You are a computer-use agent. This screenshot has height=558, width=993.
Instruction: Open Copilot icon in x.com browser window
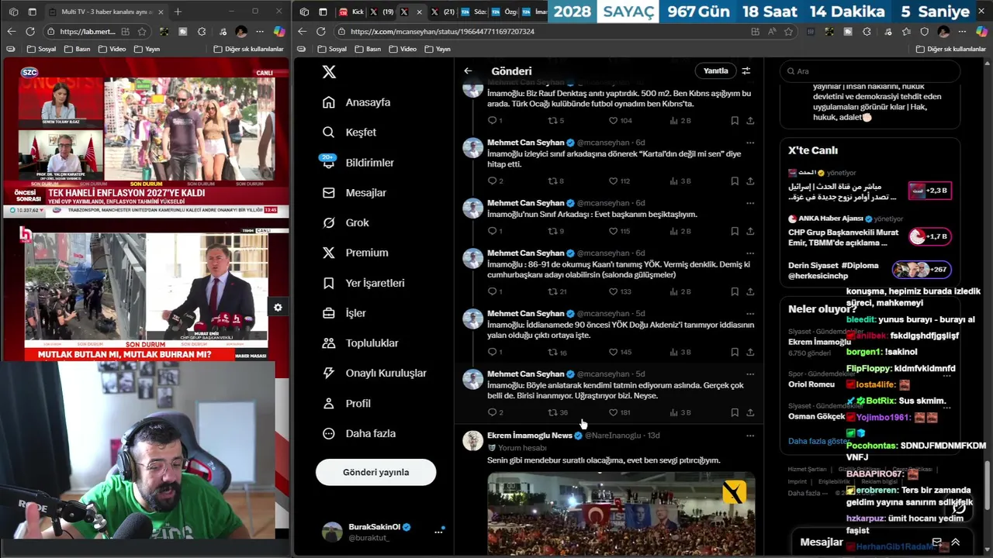click(981, 31)
